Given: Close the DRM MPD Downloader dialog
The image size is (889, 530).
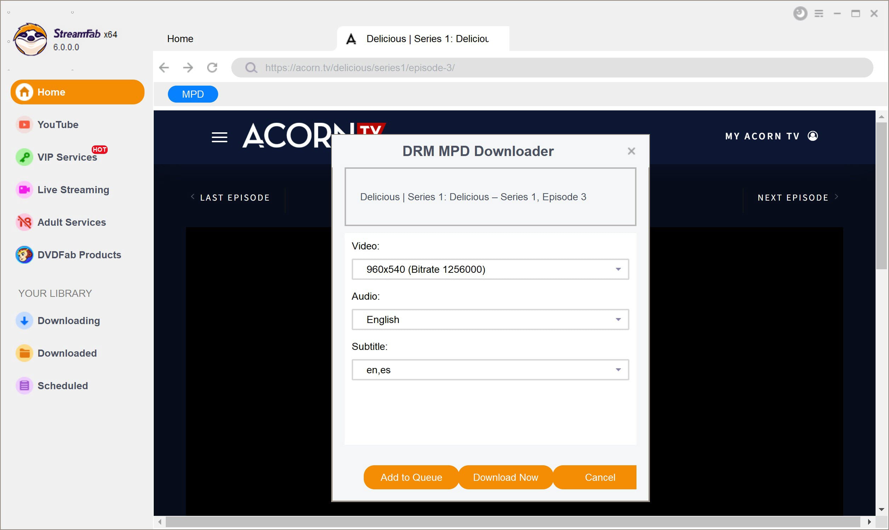Looking at the screenshot, I should (x=631, y=151).
